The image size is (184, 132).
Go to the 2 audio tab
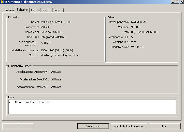point(47,10)
